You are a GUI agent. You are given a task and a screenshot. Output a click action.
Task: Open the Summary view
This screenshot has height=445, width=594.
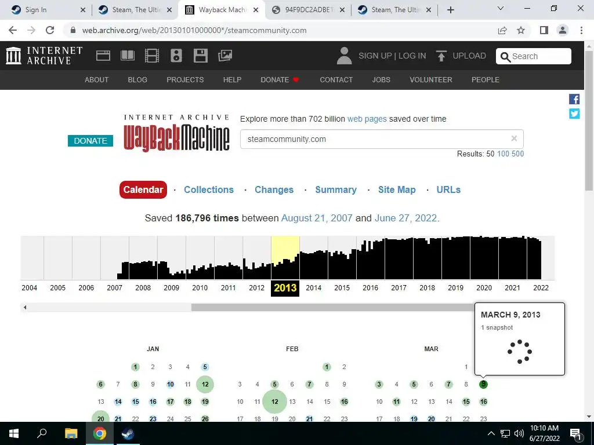(336, 189)
